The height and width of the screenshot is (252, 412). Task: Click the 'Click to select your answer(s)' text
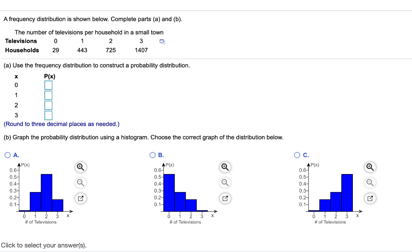[44, 245]
